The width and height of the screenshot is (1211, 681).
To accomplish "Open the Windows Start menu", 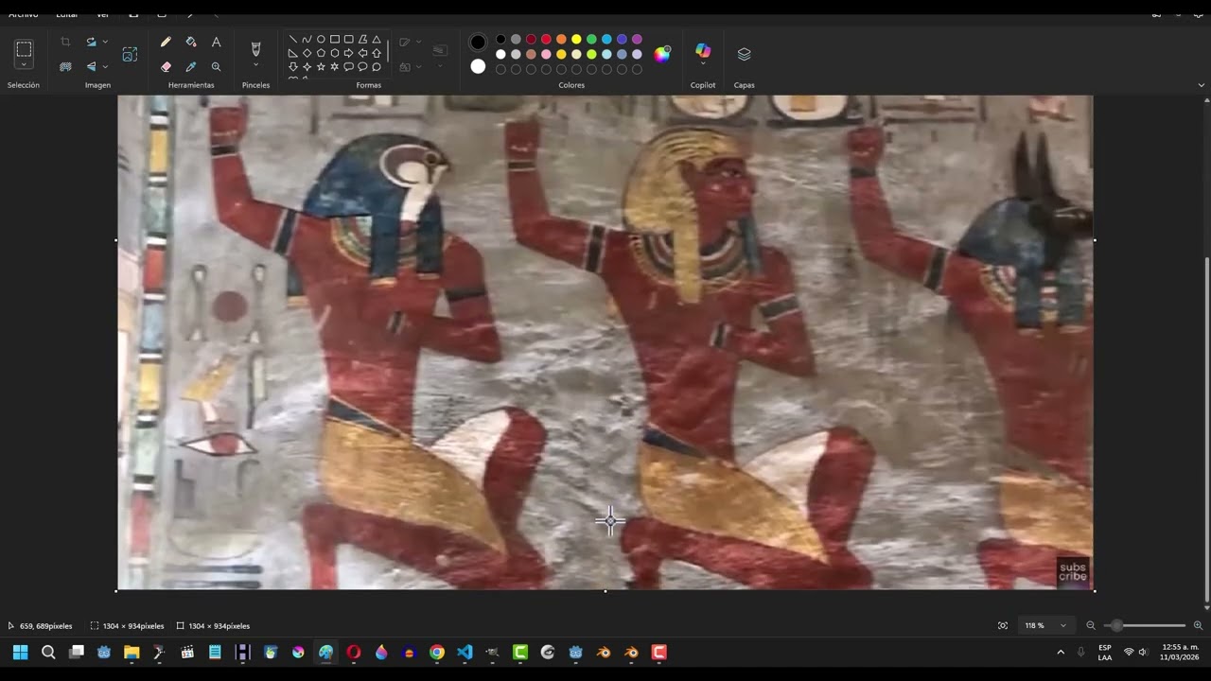I will pyautogui.click(x=20, y=652).
